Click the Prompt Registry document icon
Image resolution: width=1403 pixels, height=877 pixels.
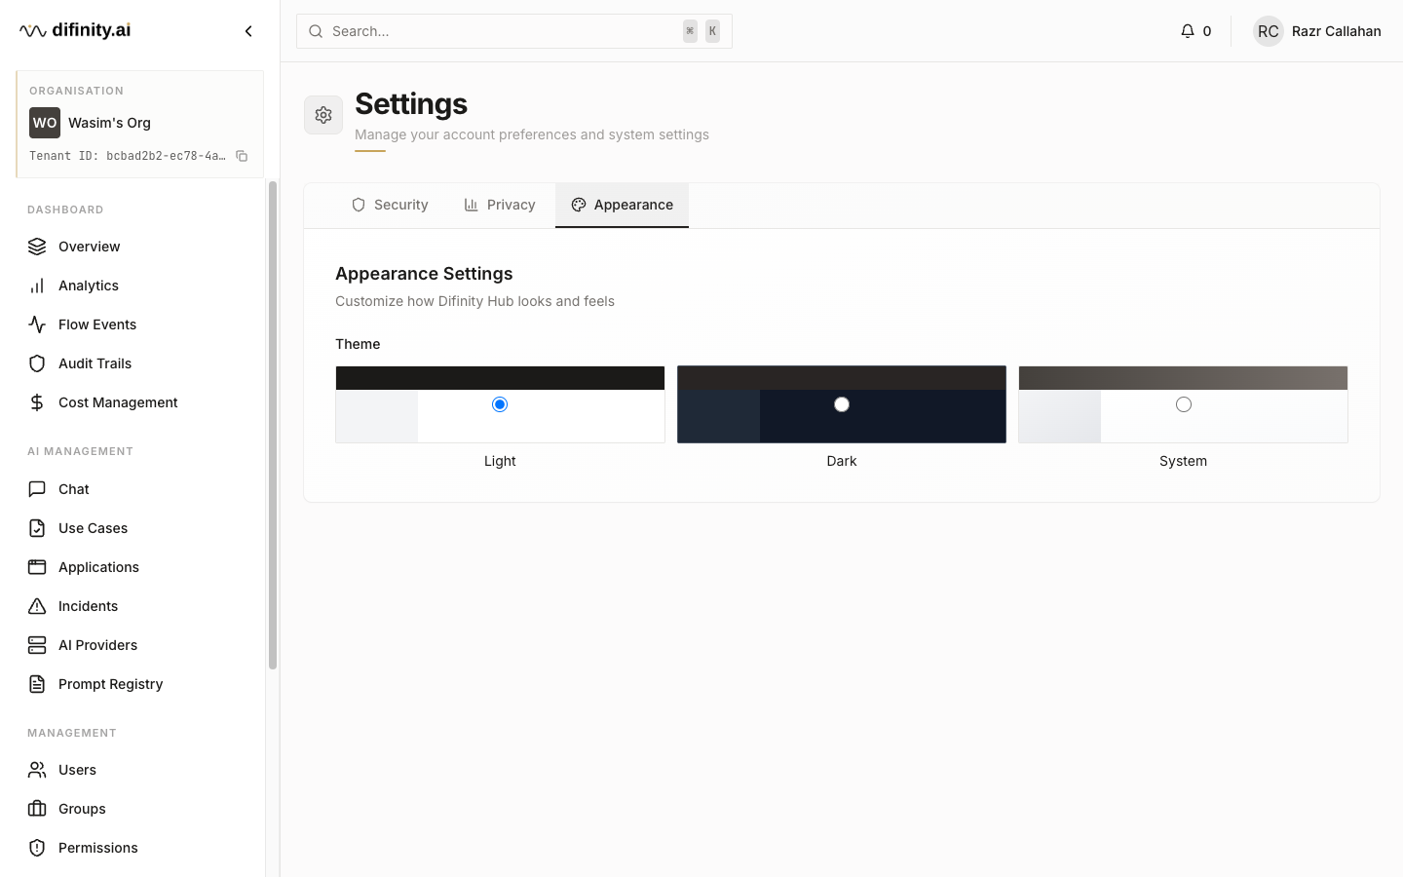pos(37,684)
